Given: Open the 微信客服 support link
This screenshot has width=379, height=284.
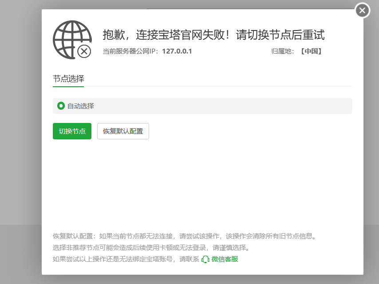Looking at the screenshot, I should pos(225,259).
